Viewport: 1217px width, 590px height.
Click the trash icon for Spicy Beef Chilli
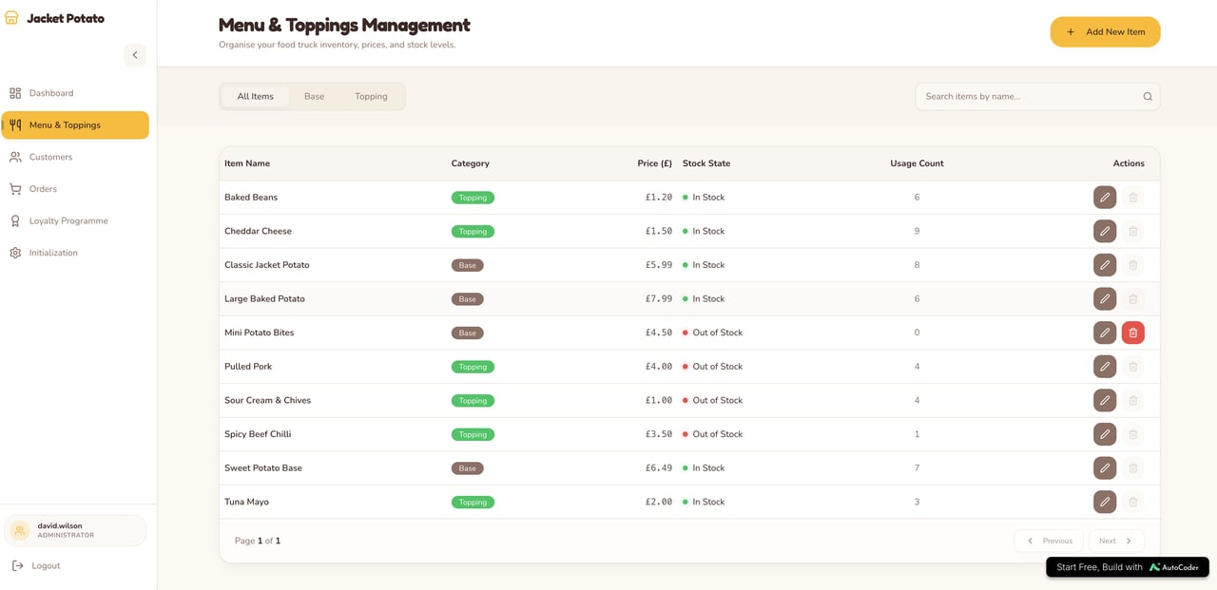[1132, 434]
